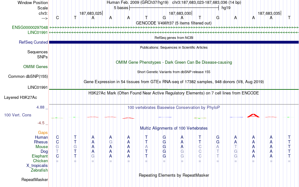The image size is (299, 187).
Task: Click the -4.5 PhyloP minimum value
Action: click(41, 123)
